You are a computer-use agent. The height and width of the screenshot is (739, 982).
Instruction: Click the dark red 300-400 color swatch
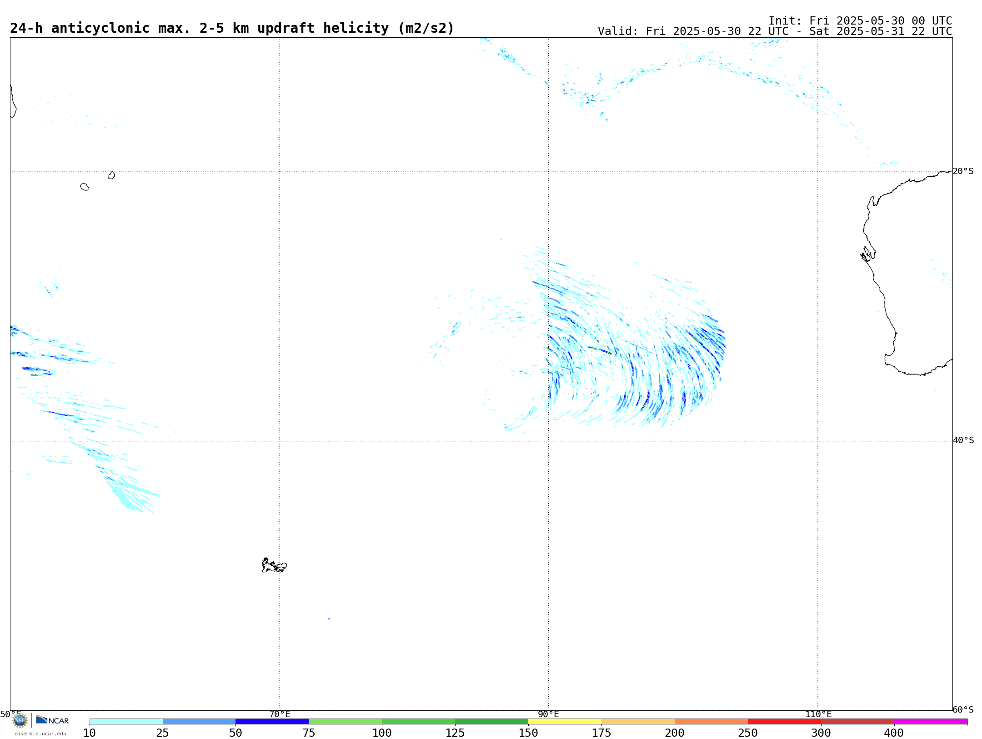pyautogui.click(x=858, y=721)
